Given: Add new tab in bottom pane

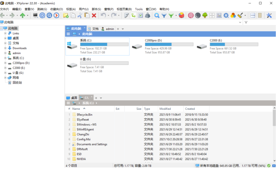Looking at the screenshot, I should click(96, 98).
